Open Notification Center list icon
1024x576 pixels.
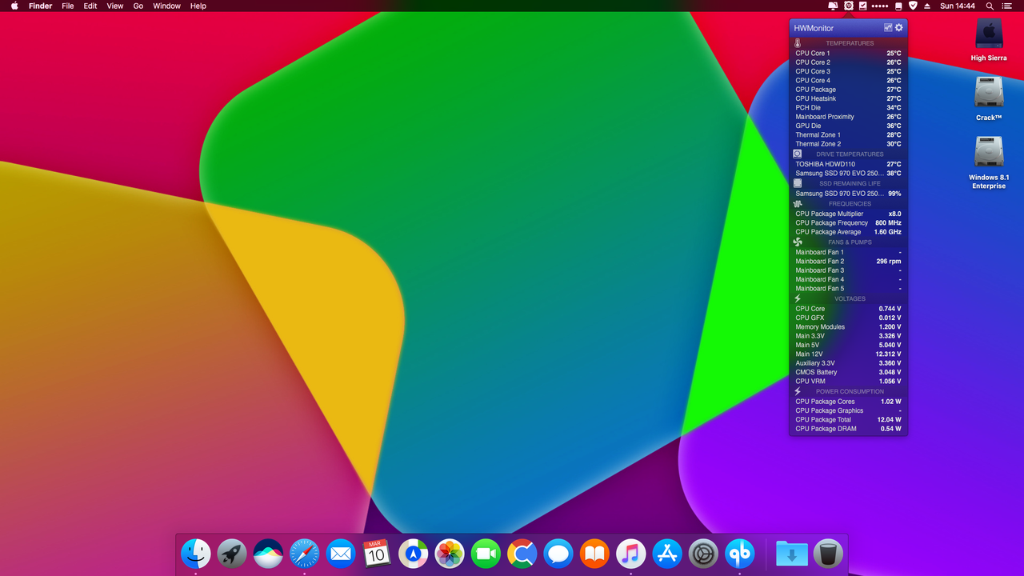pos(1006,6)
